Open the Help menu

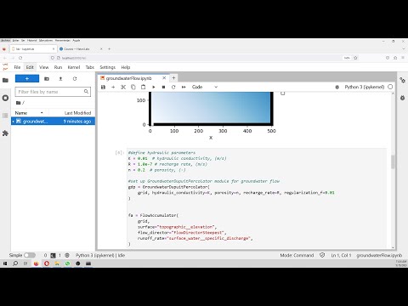(126, 67)
